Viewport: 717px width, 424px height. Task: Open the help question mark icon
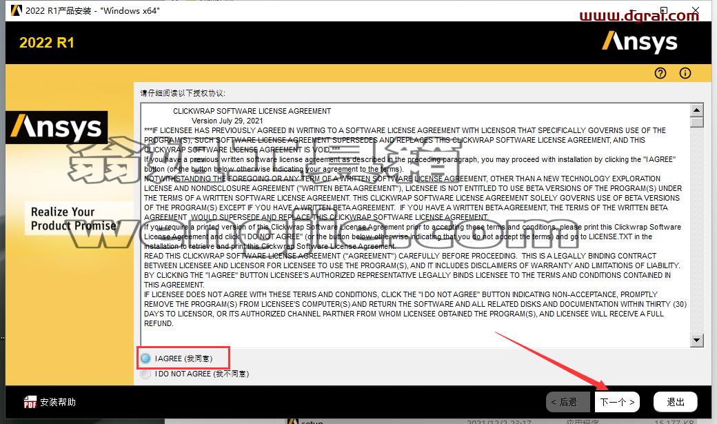pyautogui.click(x=660, y=73)
